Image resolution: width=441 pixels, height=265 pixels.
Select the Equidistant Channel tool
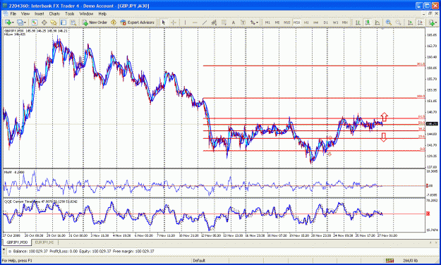[214, 22]
